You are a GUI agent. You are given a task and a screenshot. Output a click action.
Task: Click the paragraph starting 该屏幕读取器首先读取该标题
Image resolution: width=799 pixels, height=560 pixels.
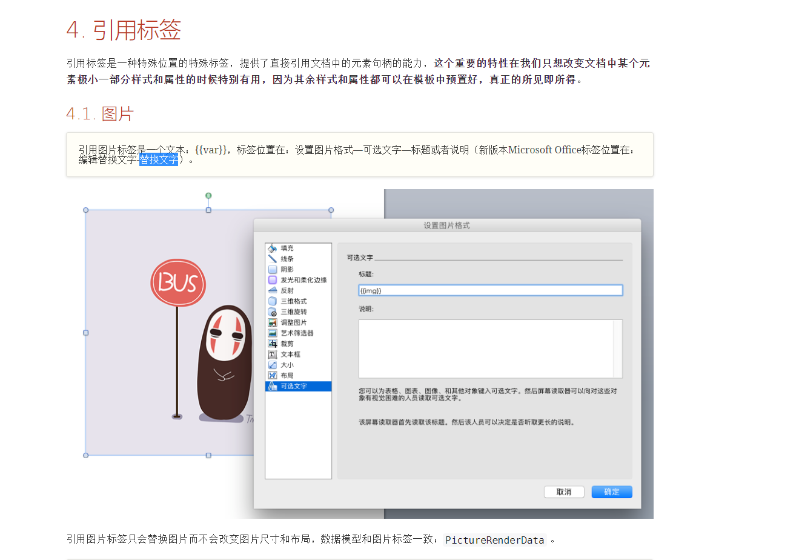click(x=466, y=422)
